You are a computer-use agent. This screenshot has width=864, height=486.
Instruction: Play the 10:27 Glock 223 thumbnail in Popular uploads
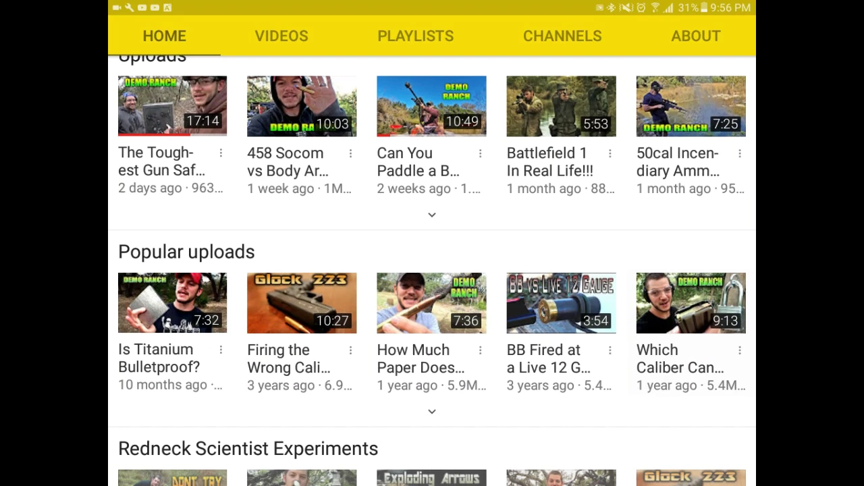pyautogui.click(x=302, y=303)
